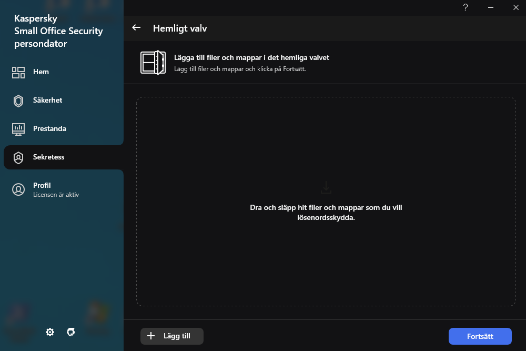Open Profil in the sidebar
Viewport: 526px width, 351px height.
coord(64,189)
